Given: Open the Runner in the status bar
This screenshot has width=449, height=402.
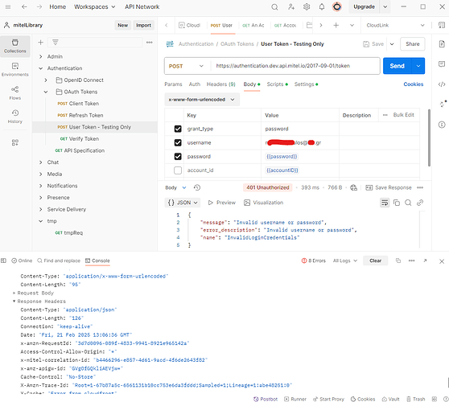Looking at the screenshot, I should (295, 399).
